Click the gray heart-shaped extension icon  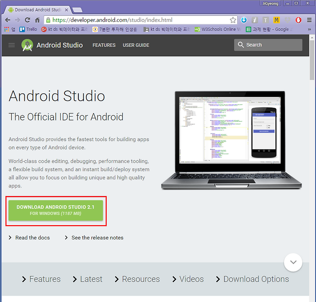tap(287, 20)
